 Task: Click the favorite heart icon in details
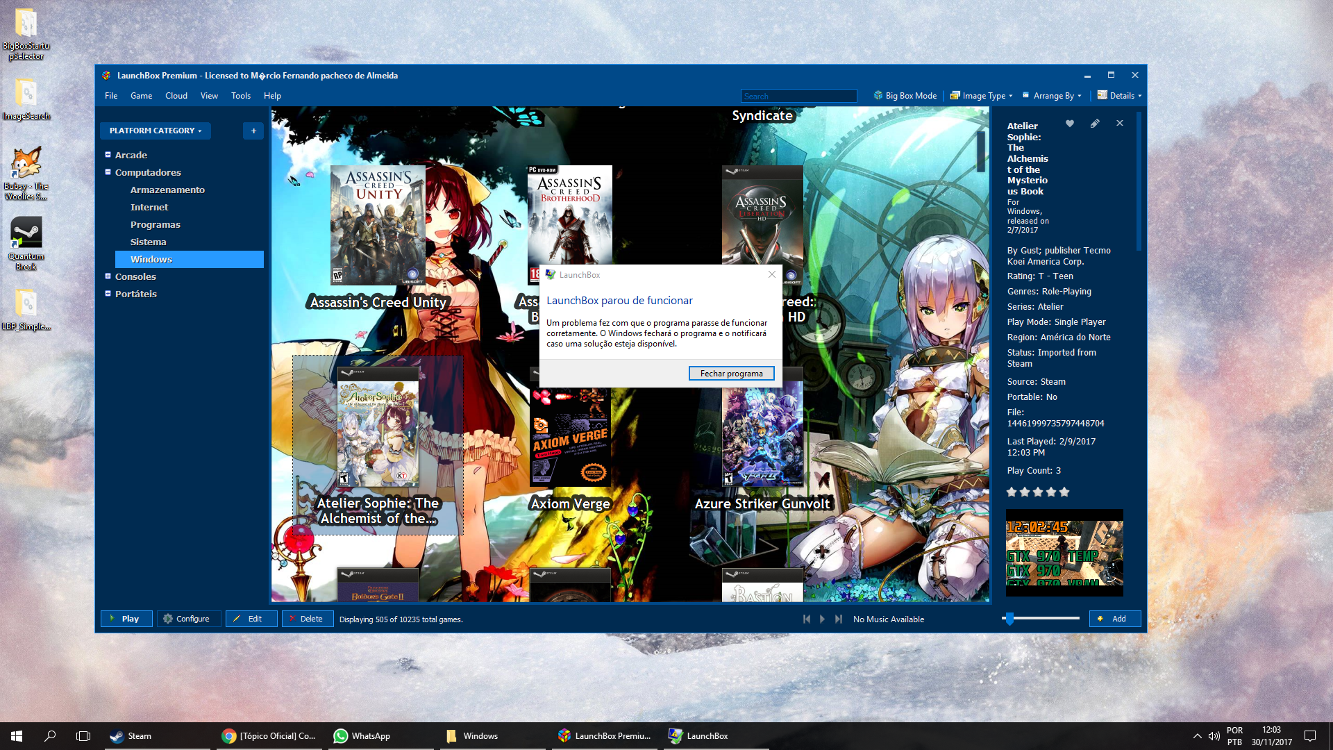tap(1070, 124)
